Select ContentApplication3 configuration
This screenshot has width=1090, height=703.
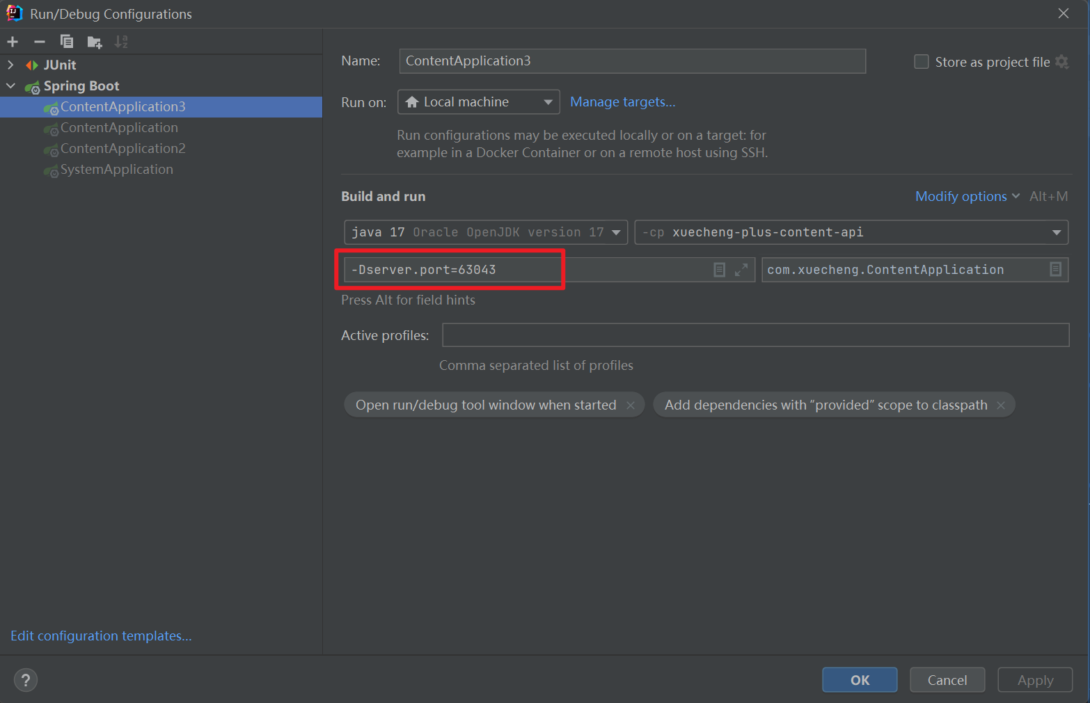(161, 106)
